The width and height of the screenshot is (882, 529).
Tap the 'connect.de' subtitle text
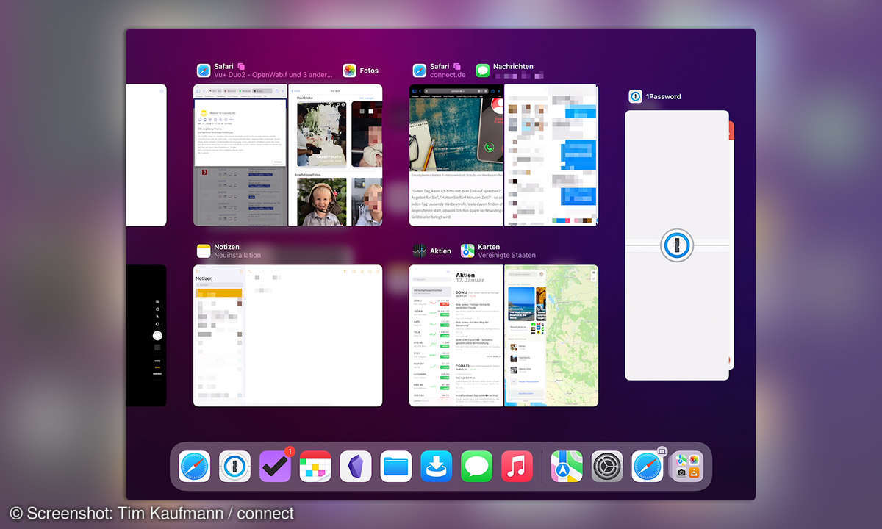click(448, 76)
